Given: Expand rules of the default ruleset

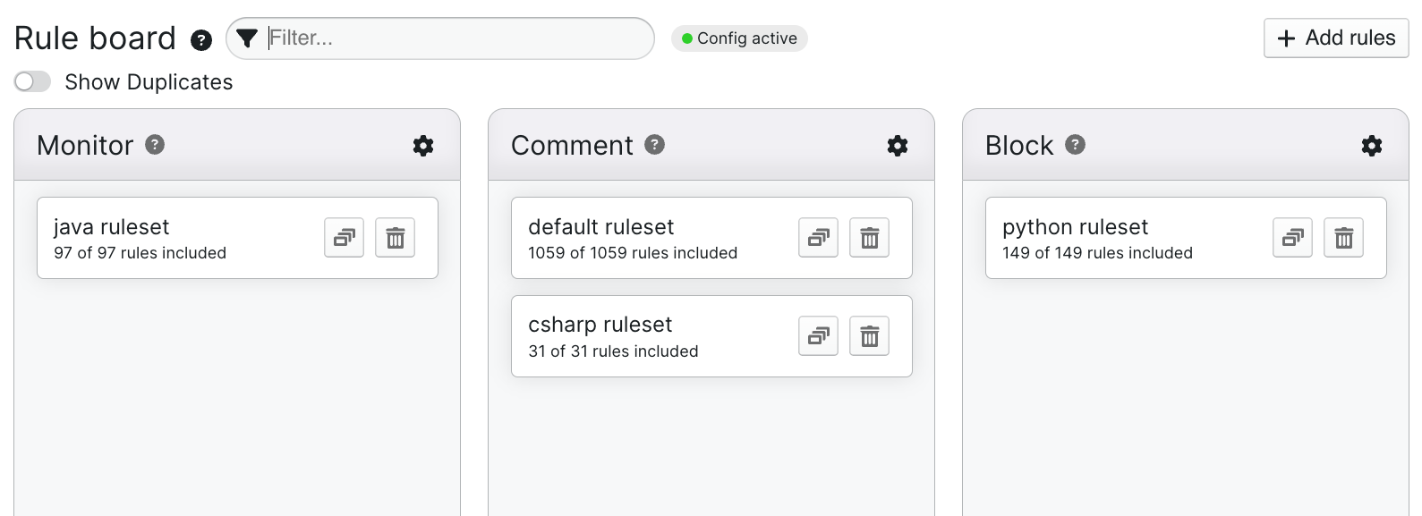Looking at the screenshot, I should tap(818, 238).
